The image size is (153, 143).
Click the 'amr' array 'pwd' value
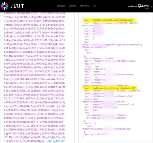[x=89, y=53]
